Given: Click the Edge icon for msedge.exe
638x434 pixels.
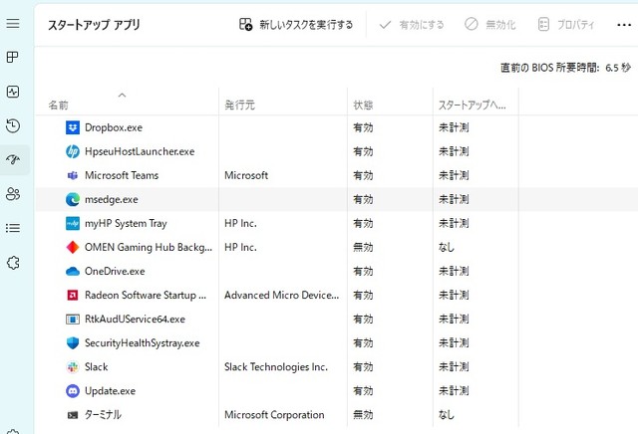Looking at the screenshot, I should [x=73, y=199].
